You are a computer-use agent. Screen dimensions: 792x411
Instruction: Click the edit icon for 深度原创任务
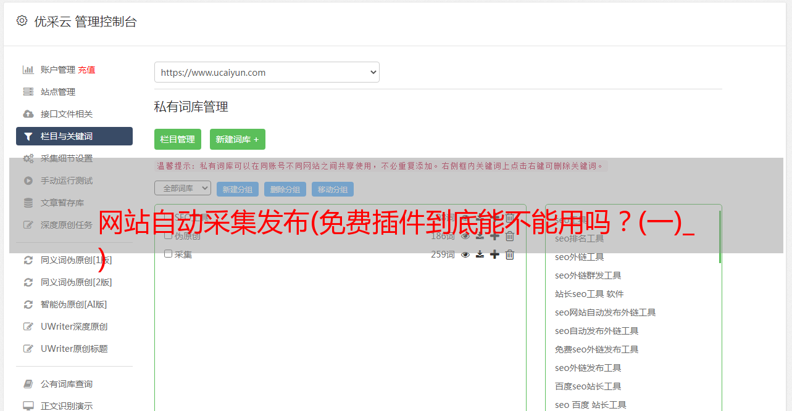point(28,225)
